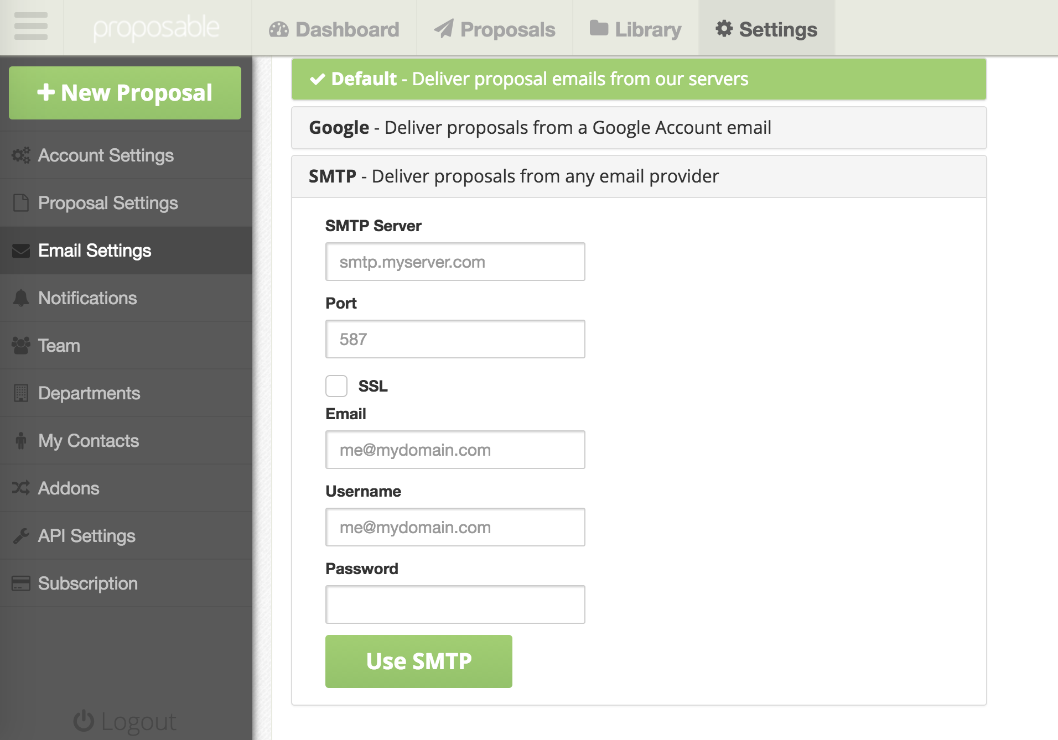This screenshot has height=740, width=1058.
Task: Open Notifications in sidebar
Action: pos(126,298)
